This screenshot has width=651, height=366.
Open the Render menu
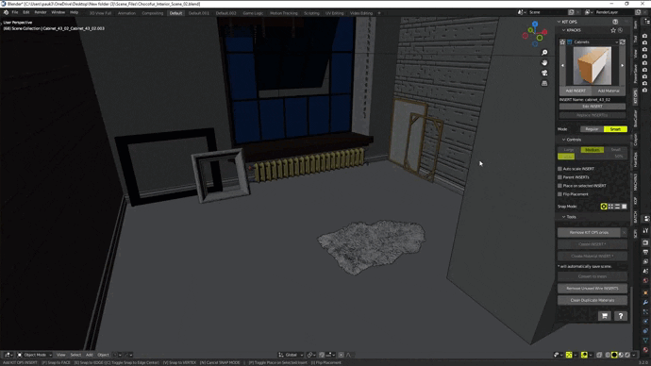(41, 12)
